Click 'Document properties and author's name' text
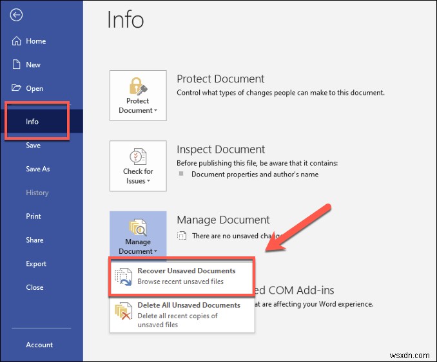This screenshot has height=362, width=437. pos(255,175)
